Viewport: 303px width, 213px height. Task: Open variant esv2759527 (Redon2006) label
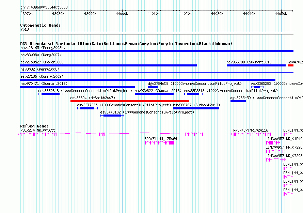[43, 62]
